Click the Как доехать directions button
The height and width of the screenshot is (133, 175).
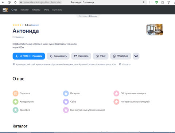tap(58, 56)
